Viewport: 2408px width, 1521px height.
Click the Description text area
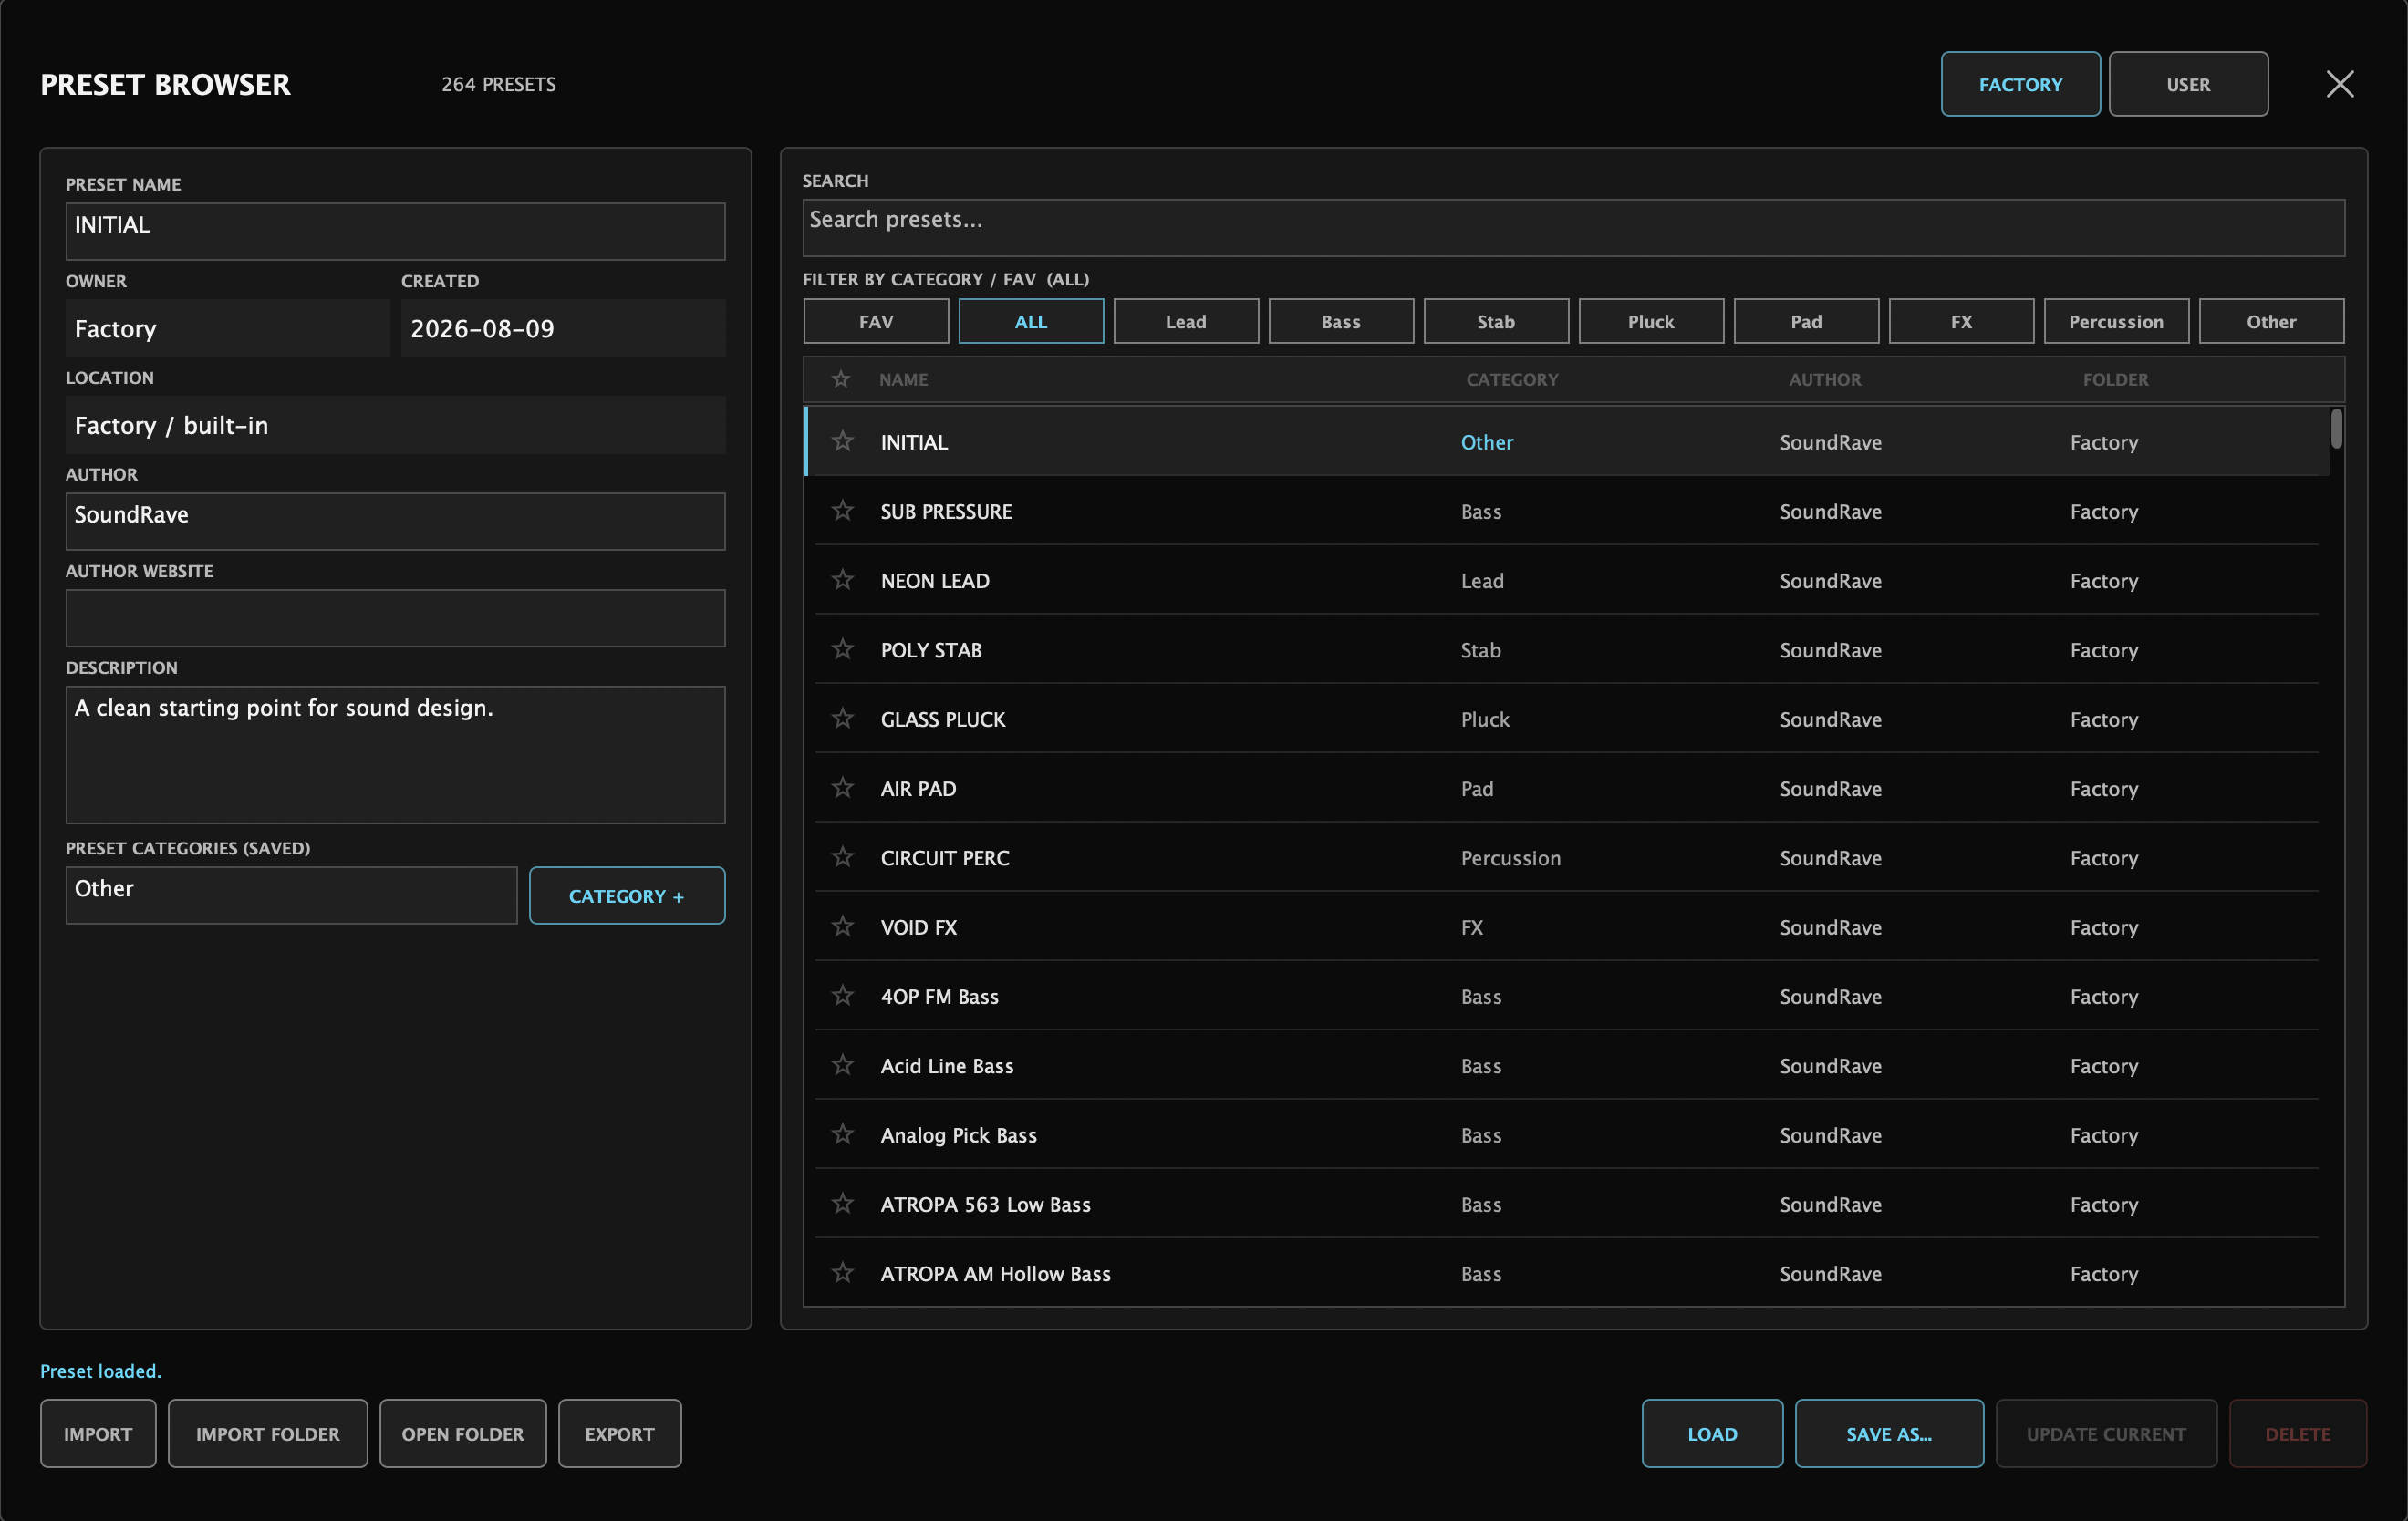395,754
